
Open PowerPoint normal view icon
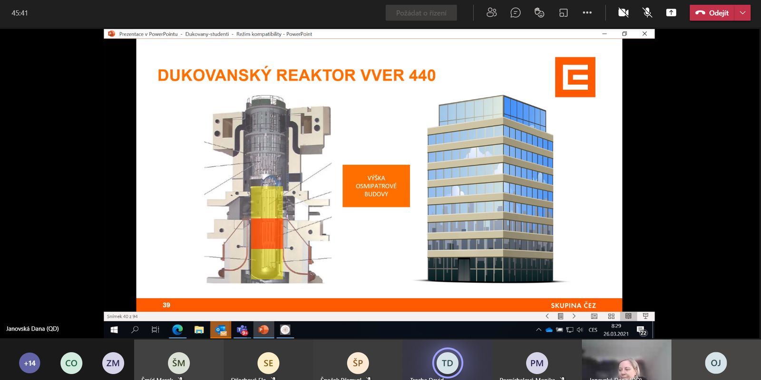coord(594,316)
